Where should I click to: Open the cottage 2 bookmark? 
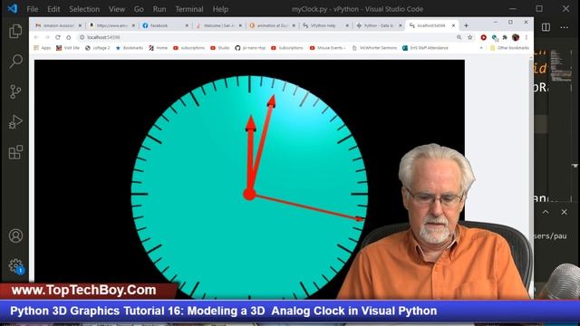pyautogui.click(x=98, y=48)
